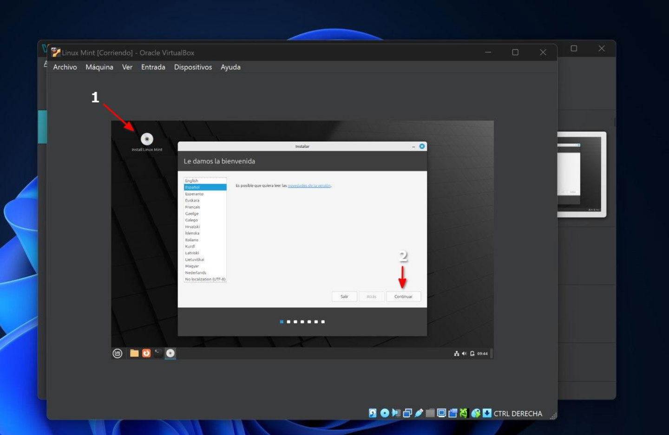Image resolution: width=669 pixels, height=435 pixels.
Task: Select Français in the language list
Action: point(205,207)
